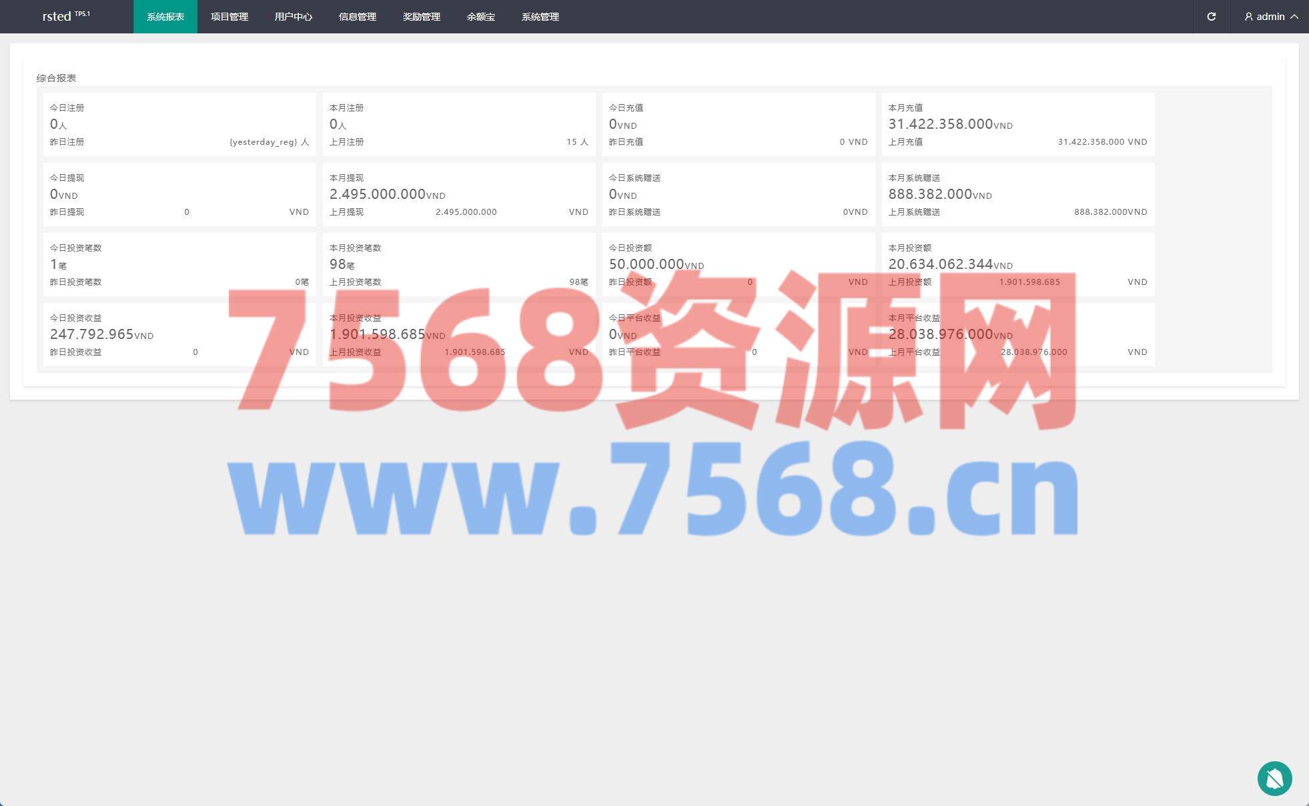Screen dimensions: 1309x806
Task: Select the 今日投资笔数 card
Action: point(179,264)
